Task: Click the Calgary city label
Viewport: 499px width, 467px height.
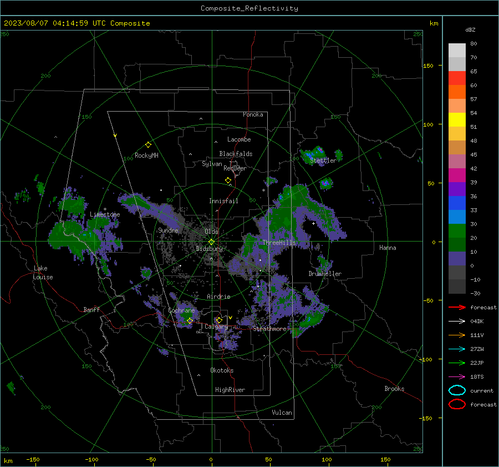Action: (216, 327)
